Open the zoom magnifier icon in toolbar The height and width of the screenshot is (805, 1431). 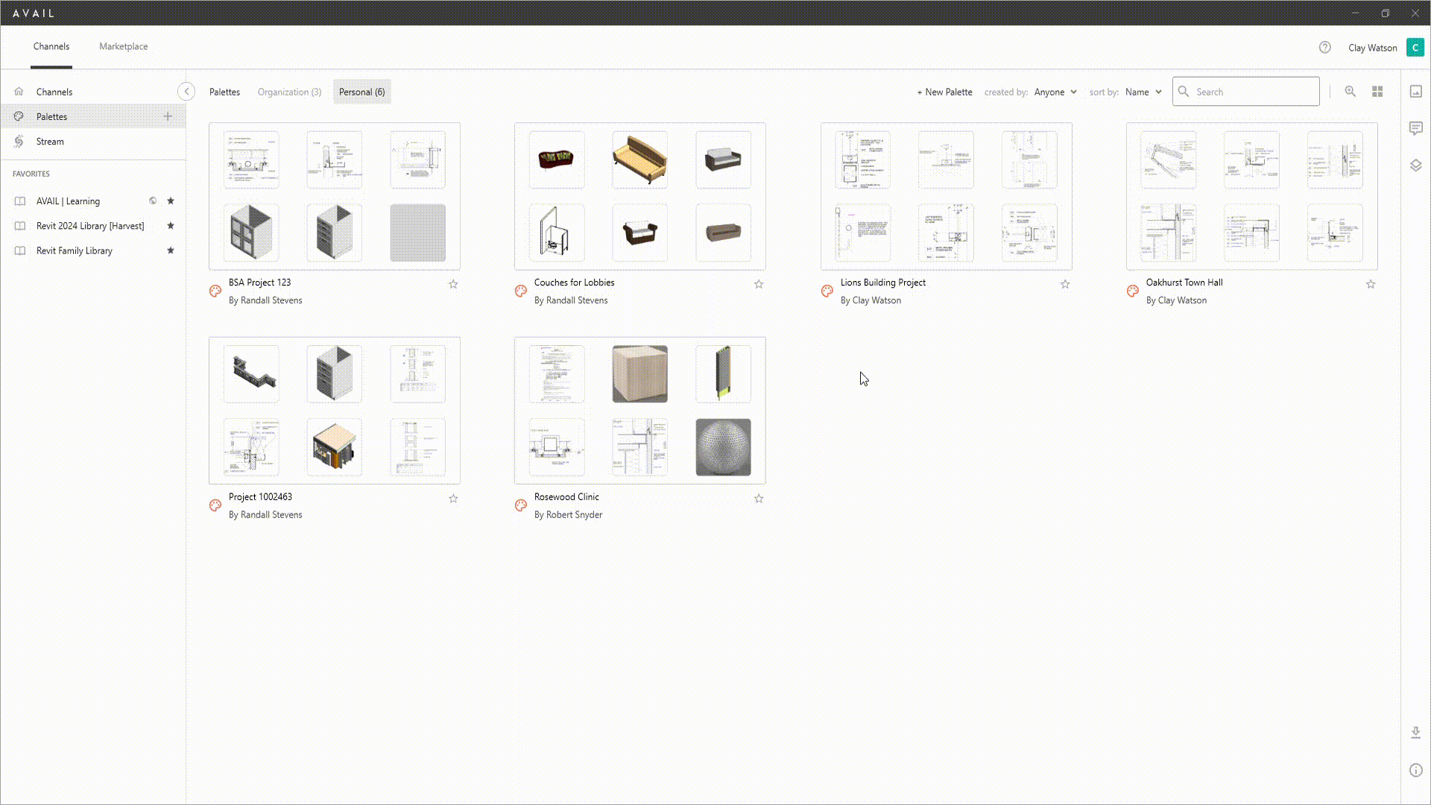tap(1350, 91)
